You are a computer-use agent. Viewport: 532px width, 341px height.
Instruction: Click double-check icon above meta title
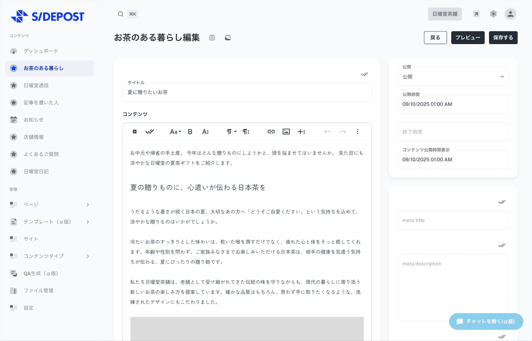click(502, 202)
